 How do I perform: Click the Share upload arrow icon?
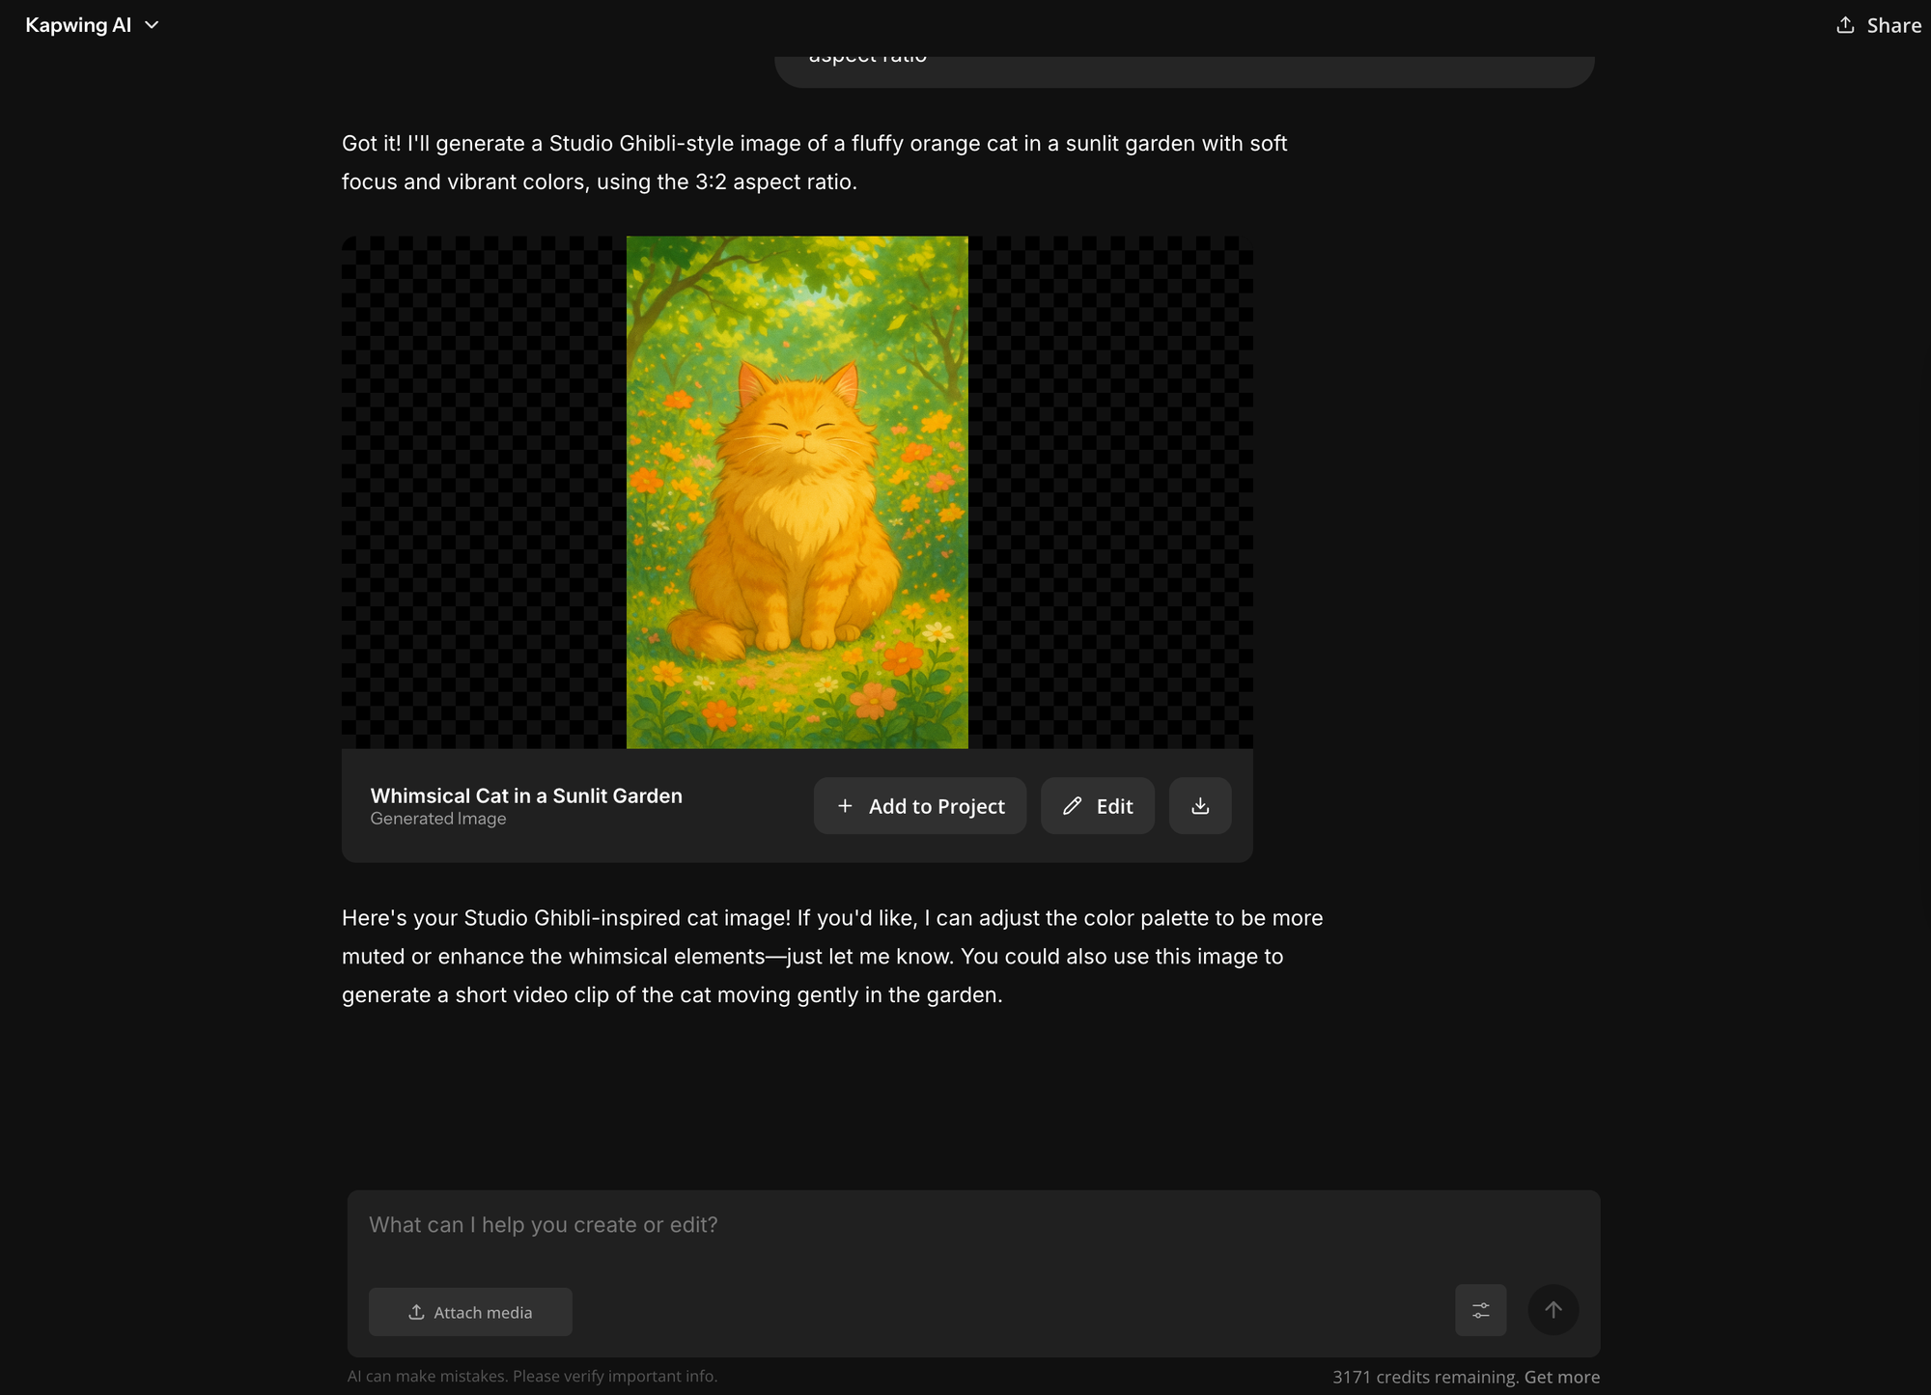pyautogui.click(x=1845, y=25)
